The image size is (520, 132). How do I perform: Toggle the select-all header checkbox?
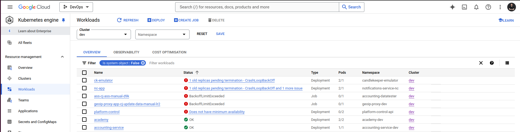84,73
